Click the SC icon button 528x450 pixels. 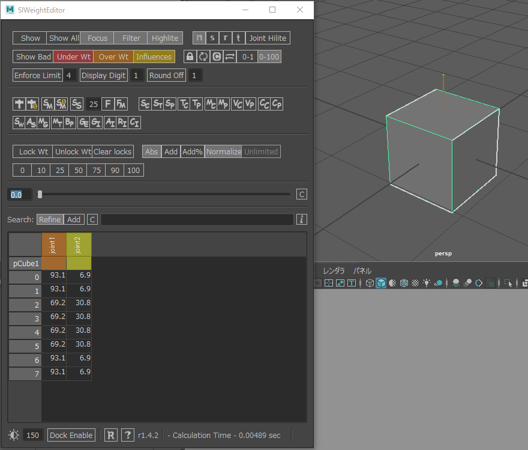tap(145, 104)
